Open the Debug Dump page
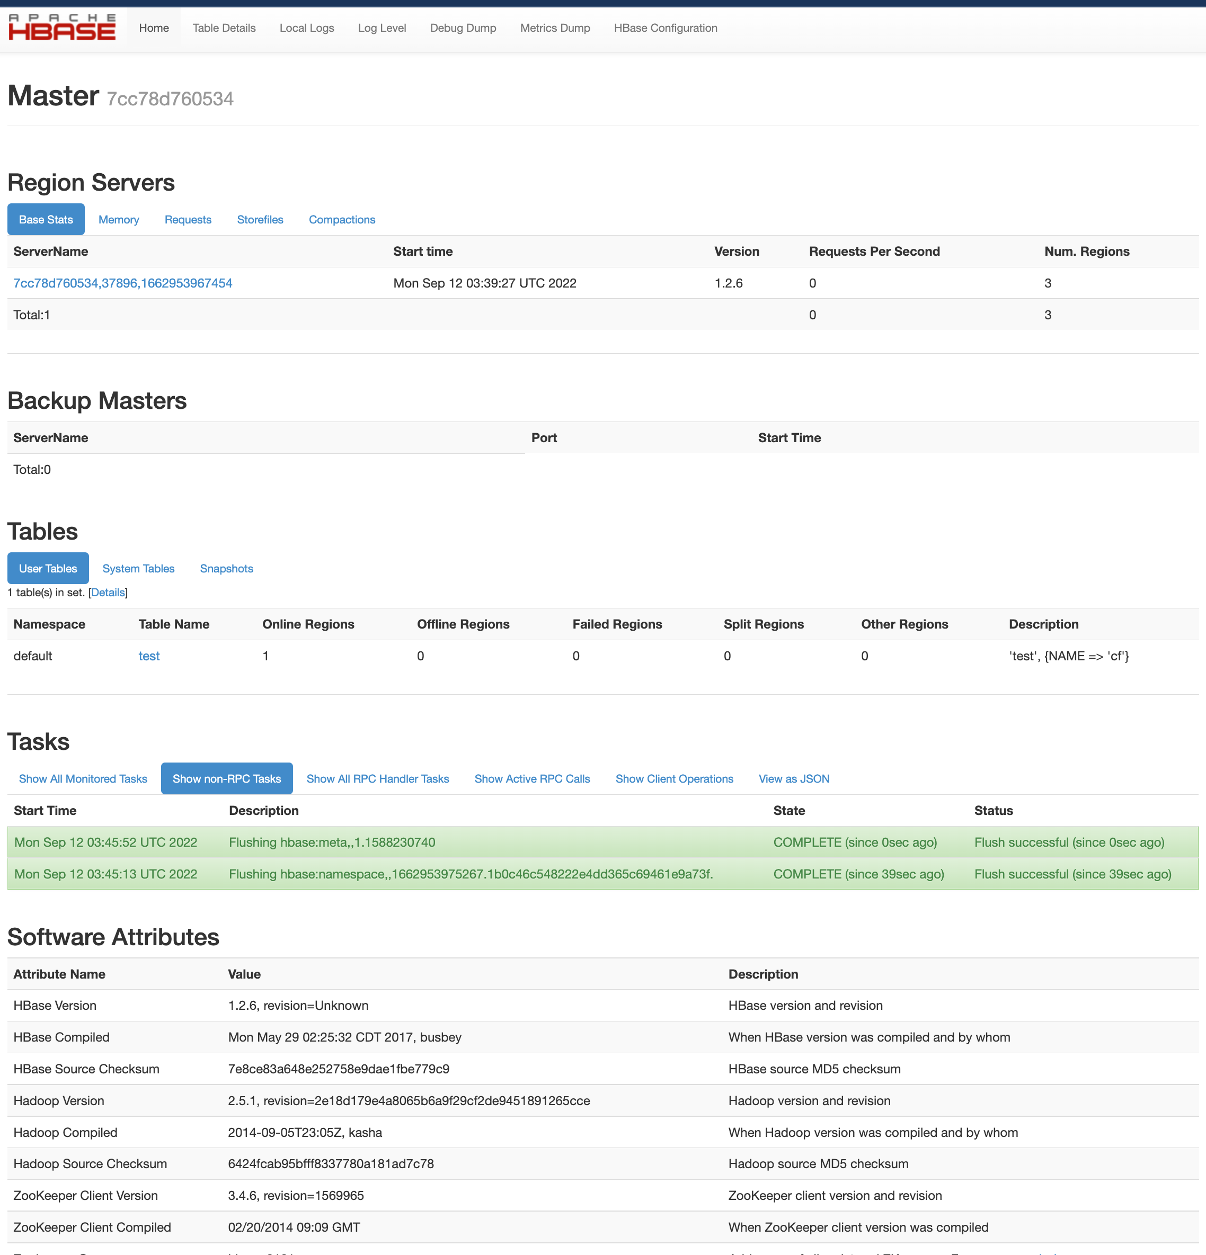The width and height of the screenshot is (1206, 1255). click(x=463, y=28)
